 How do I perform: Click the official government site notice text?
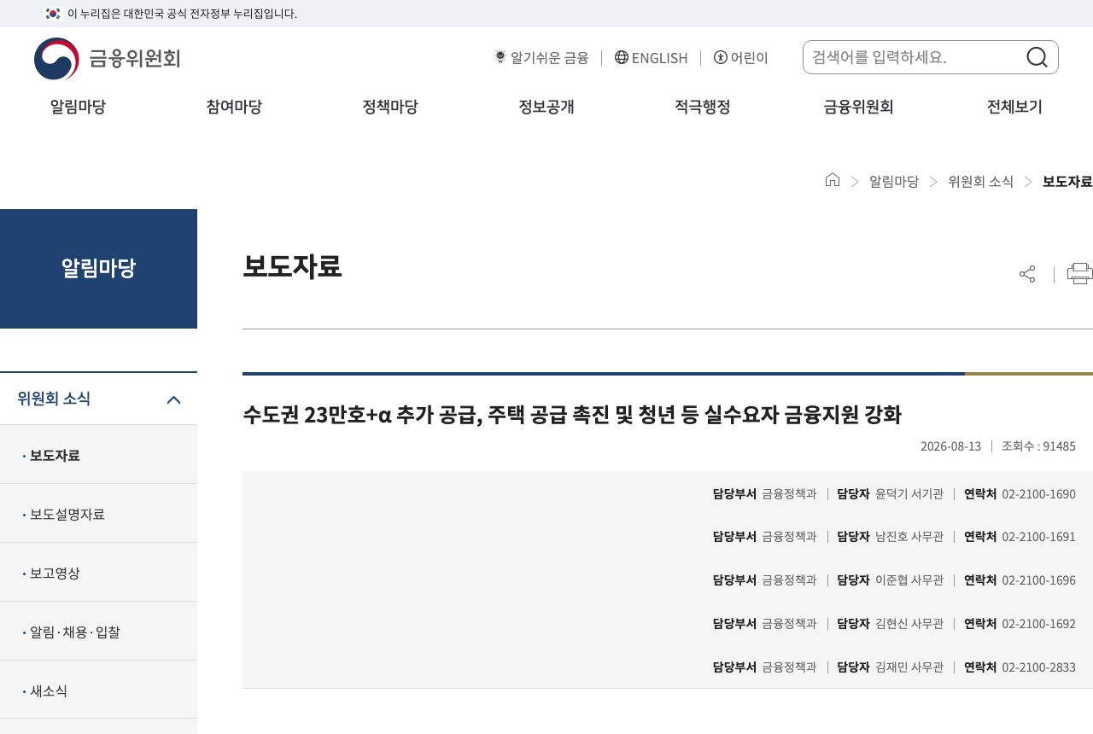point(182,14)
